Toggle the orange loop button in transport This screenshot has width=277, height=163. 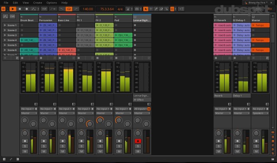pyautogui.click(x=69, y=9)
